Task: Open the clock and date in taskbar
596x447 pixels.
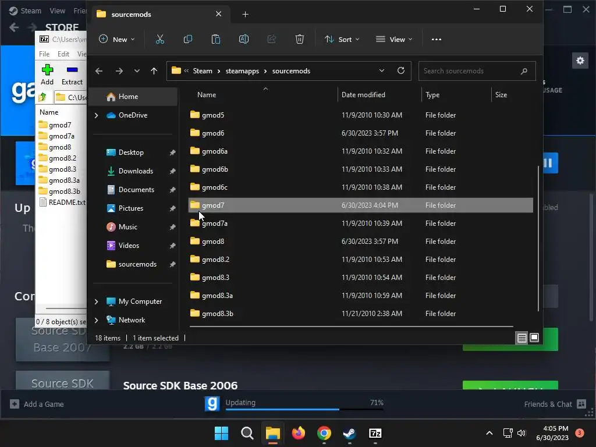Action: pyautogui.click(x=552, y=433)
